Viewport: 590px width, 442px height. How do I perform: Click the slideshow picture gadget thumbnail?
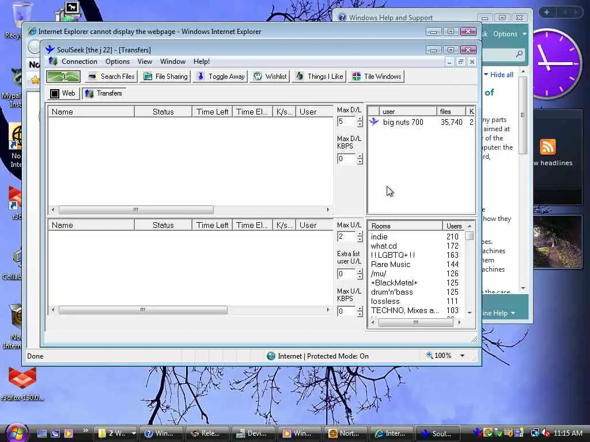tap(558, 242)
